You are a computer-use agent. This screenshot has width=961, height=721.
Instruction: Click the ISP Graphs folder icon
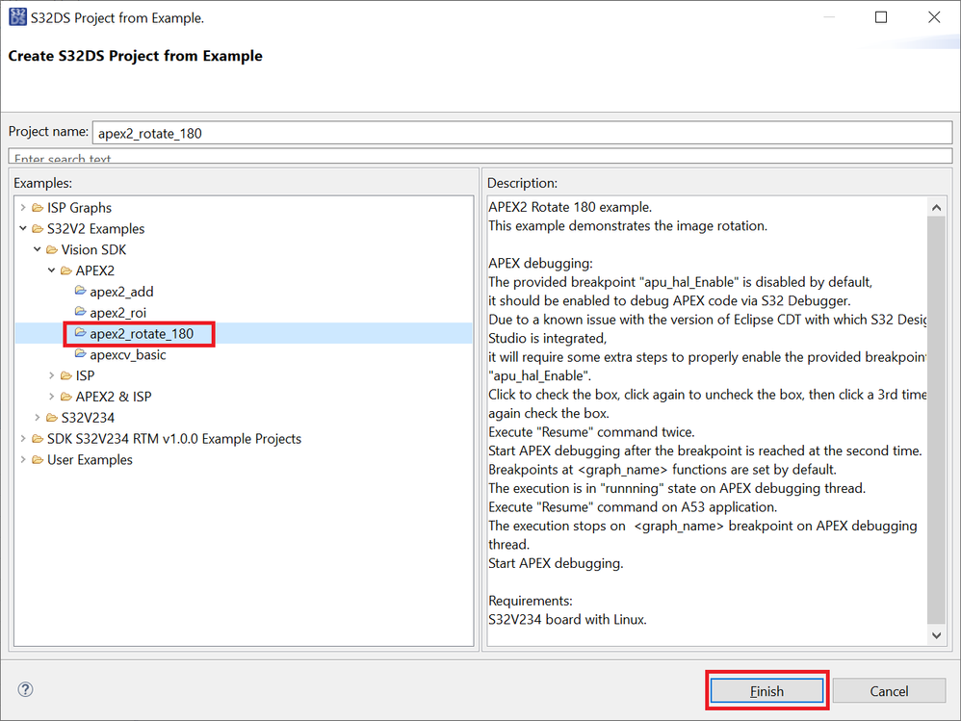click(x=38, y=208)
